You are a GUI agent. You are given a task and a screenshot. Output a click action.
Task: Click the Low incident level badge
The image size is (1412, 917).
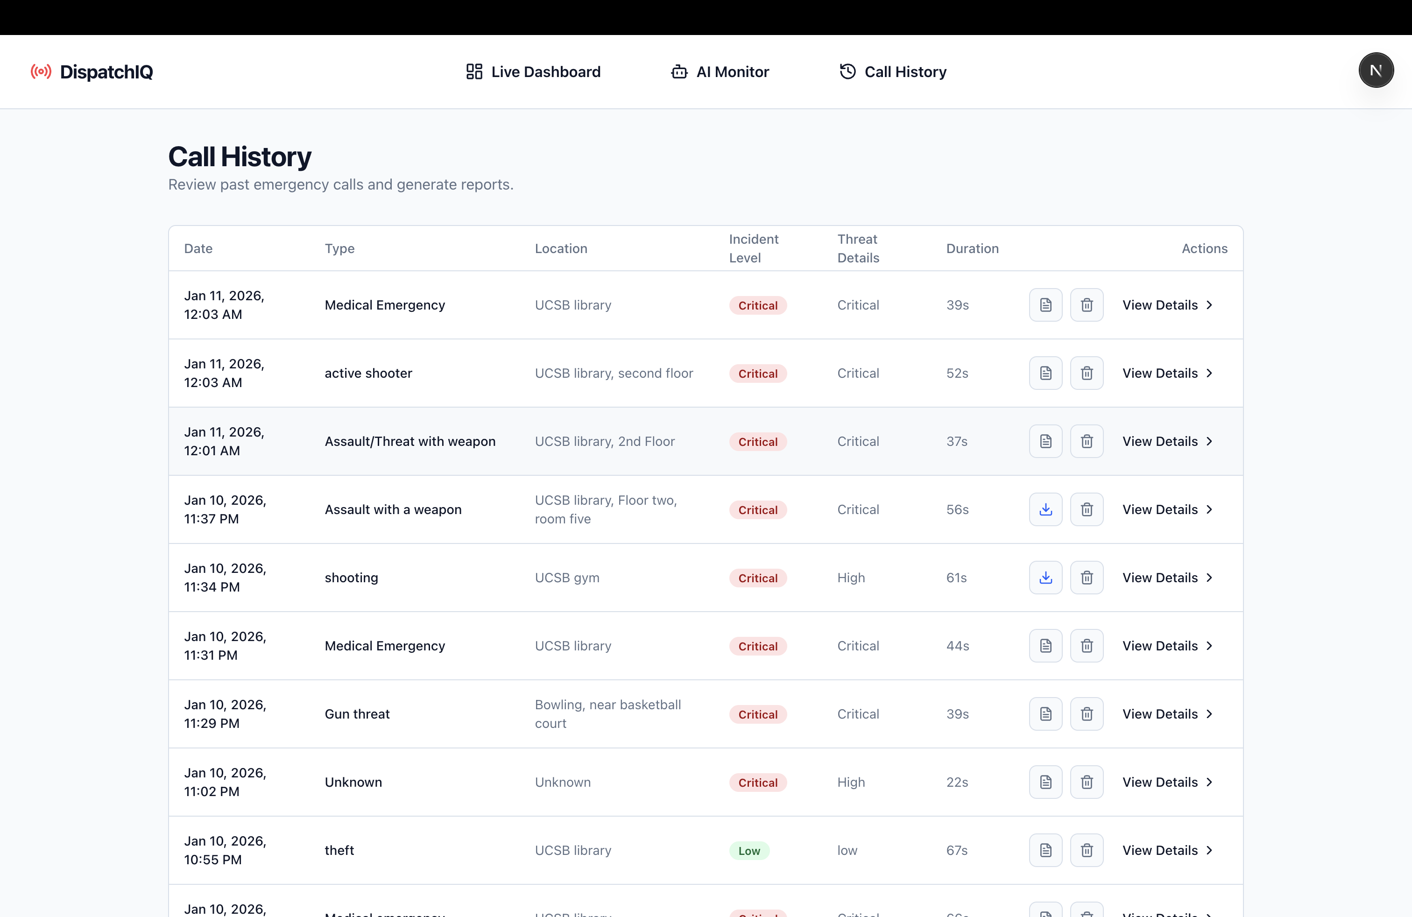click(748, 851)
